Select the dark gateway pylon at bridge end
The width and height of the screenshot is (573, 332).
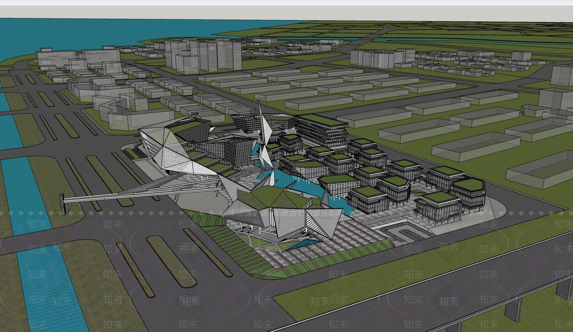[62, 204]
